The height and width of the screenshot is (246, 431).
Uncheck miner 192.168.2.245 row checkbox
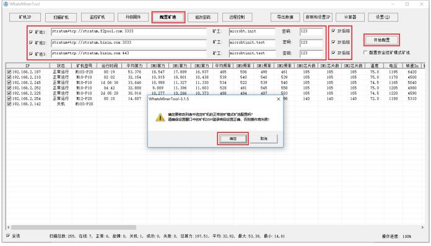pos(9,83)
